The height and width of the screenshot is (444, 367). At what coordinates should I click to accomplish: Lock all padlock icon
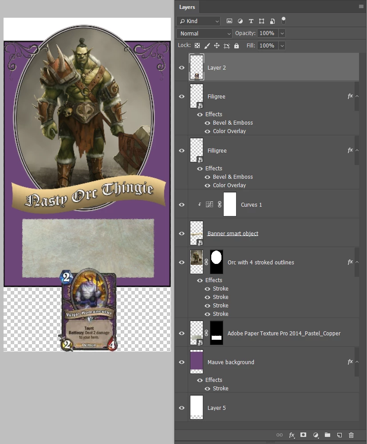[237, 46]
